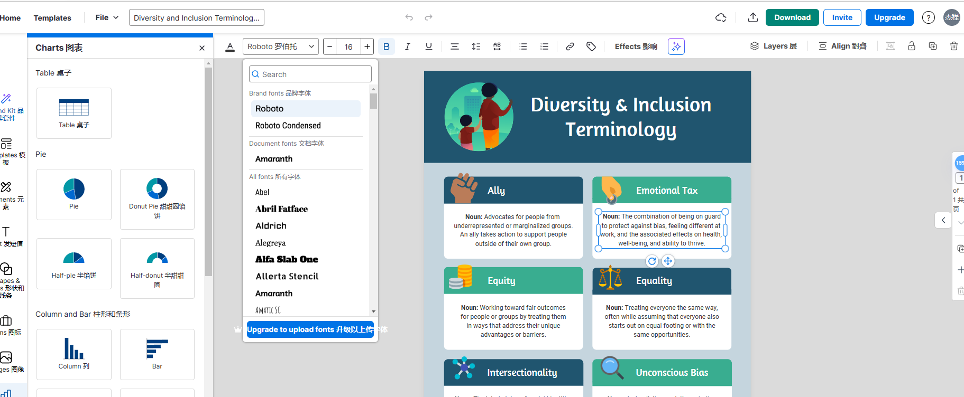Click the rotate handle below selected text
The height and width of the screenshot is (397, 964).
(652, 261)
